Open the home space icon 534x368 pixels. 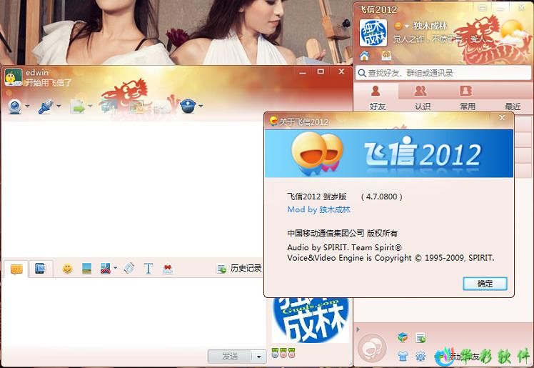[x=364, y=56]
